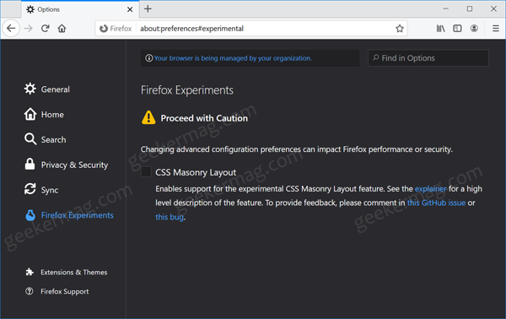Click the Sync arrows icon in sidebar

coord(30,189)
